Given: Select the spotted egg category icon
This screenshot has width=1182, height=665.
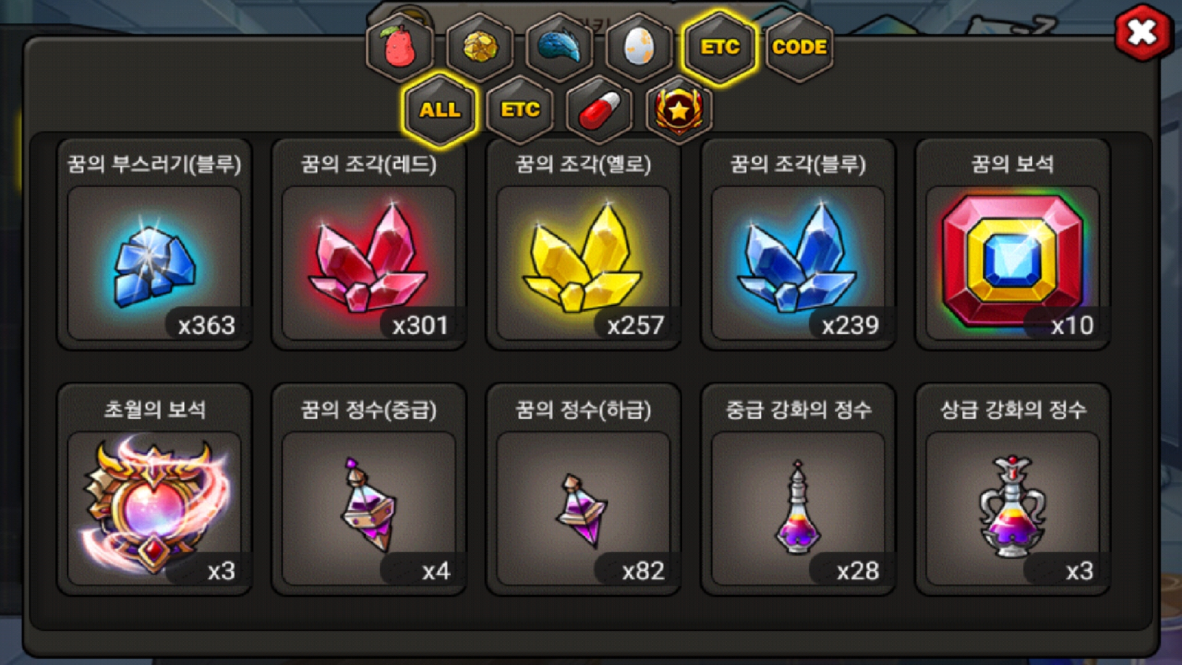Looking at the screenshot, I should [x=639, y=47].
